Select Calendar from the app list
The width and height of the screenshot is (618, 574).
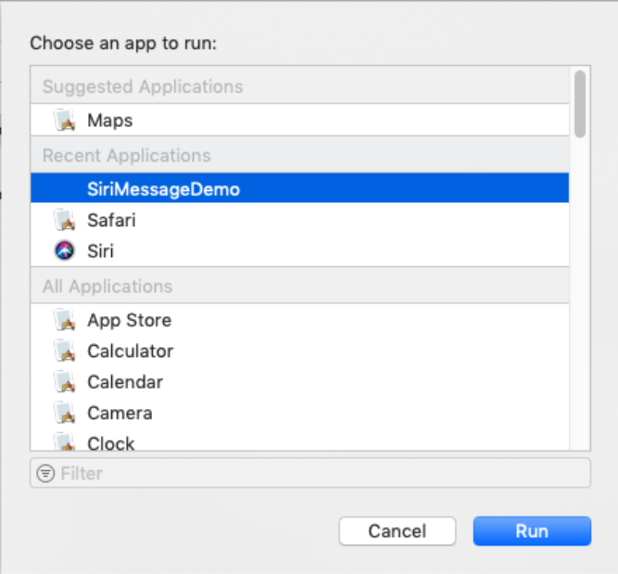point(299,381)
